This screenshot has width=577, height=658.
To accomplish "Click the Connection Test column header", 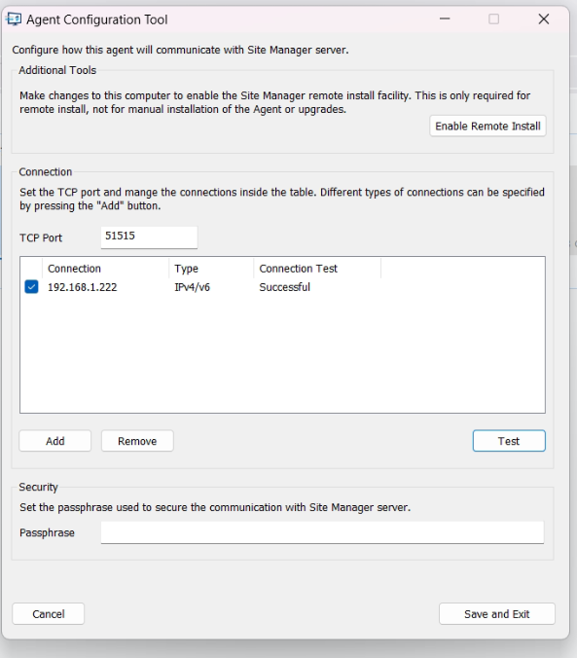I will [x=317, y=269].
